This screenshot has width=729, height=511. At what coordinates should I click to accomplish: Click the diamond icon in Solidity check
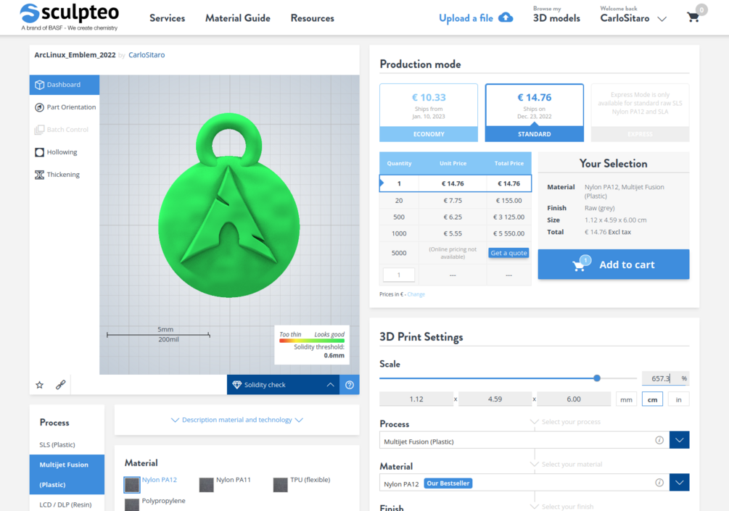(x=236, y=385)
